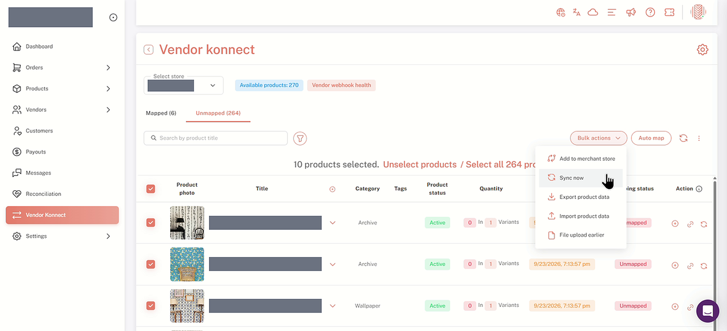Choose Import product data

(x=581, y=216)
